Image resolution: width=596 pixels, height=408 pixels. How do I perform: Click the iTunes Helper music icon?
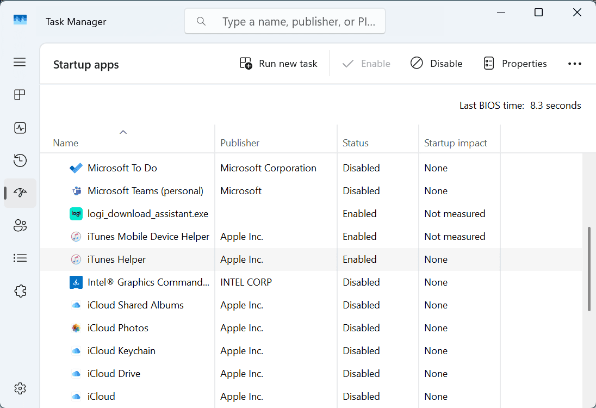click(76, 259)
